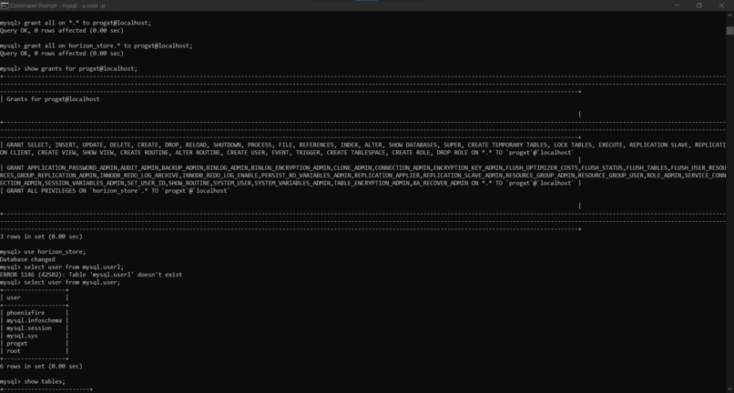Viewport: 734px width, 393px height.
Task: Close the Command Prompt window
Action: coord(721,5)
